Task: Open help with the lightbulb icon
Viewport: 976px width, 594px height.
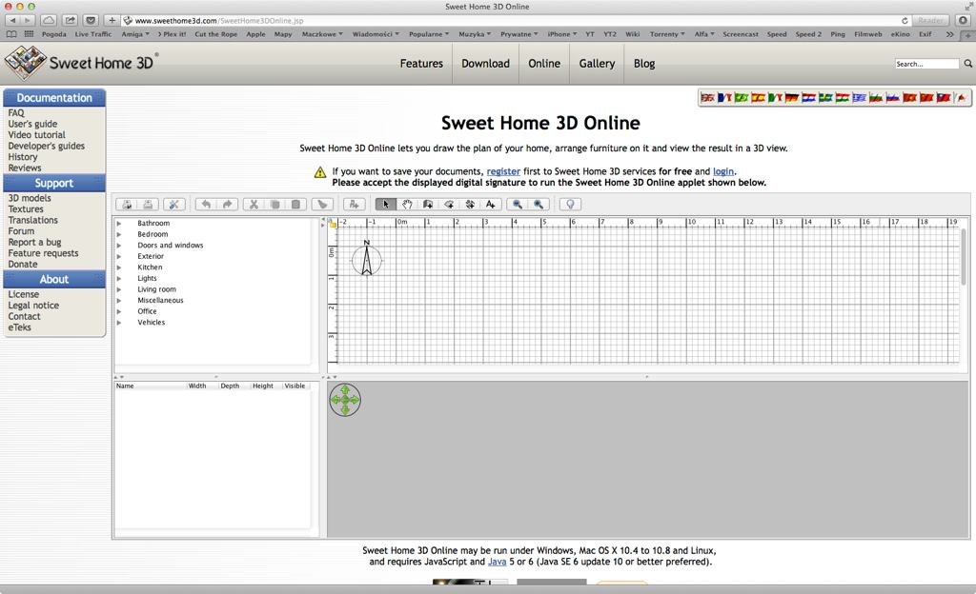Action: tap(570, 205)
